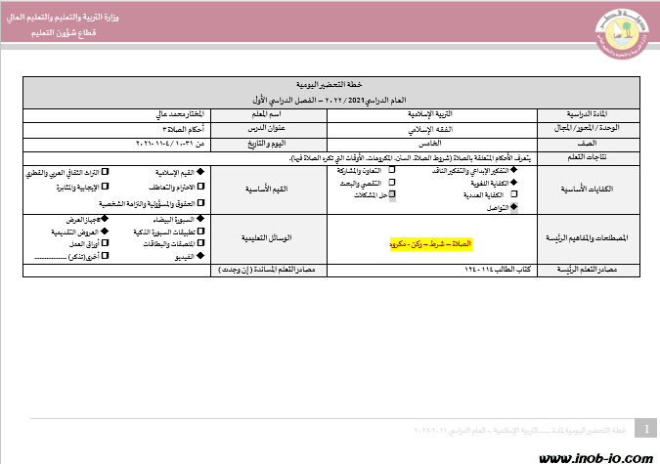Tick the أوراق العمل checkbox
The image size is (660, 464).
(x=105, y=244)
